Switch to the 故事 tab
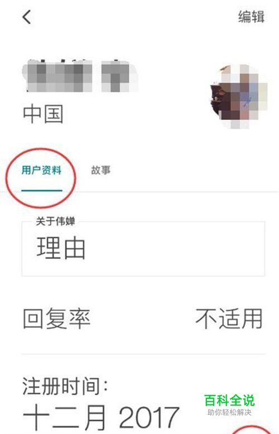 click(x=101, y=170)
